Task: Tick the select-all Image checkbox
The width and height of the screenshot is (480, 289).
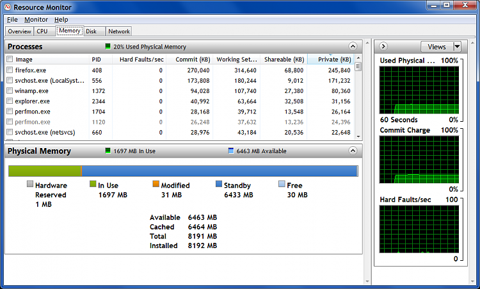Action: click(x=10, y=59)
